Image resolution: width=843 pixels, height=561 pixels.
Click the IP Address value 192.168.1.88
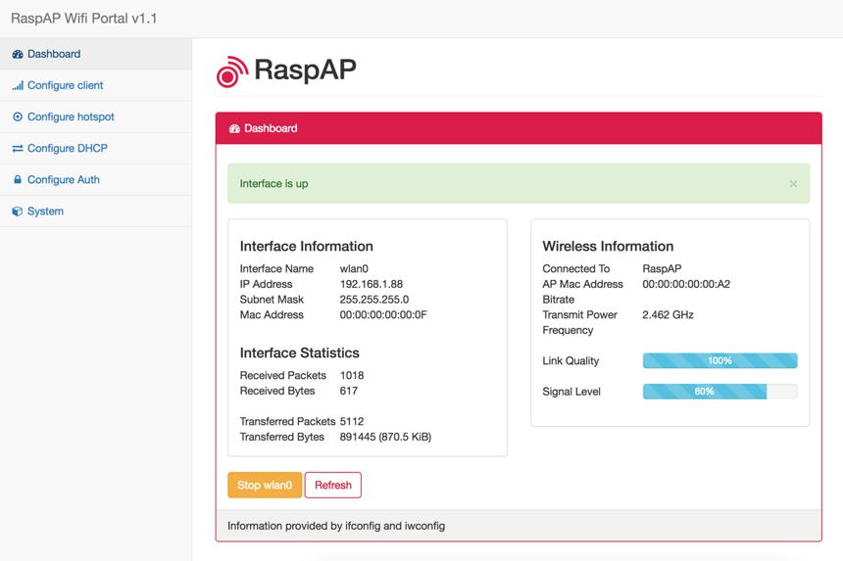point(371,284)
